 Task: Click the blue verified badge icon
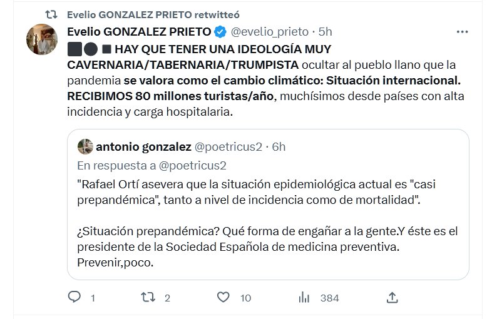tap(220, 31)
